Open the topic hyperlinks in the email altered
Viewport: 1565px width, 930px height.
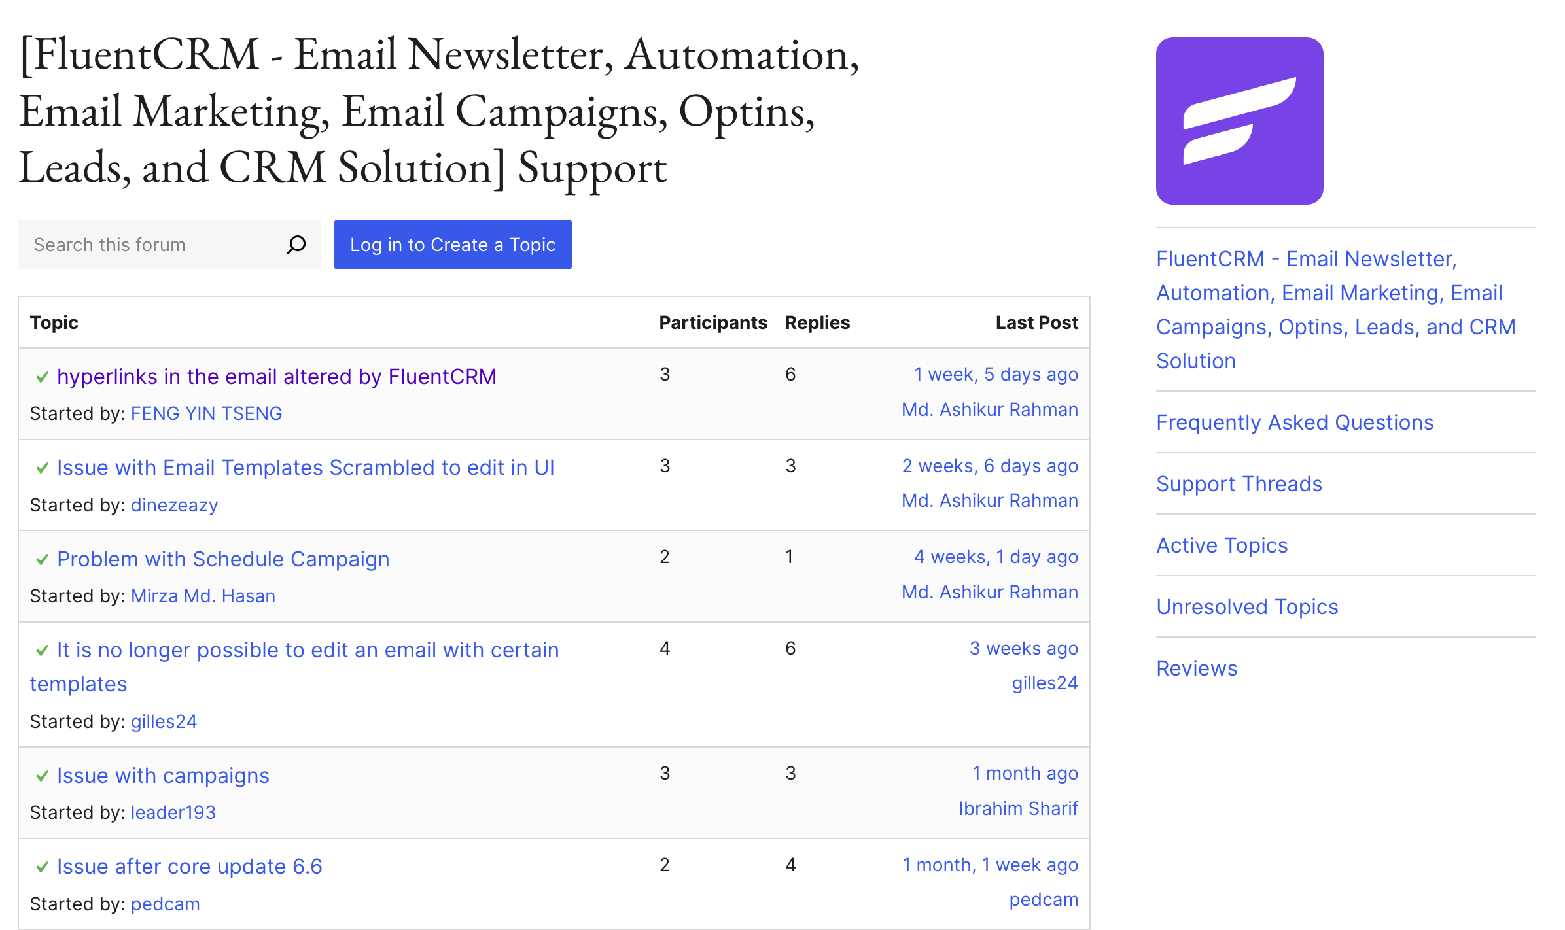point(277,377)
